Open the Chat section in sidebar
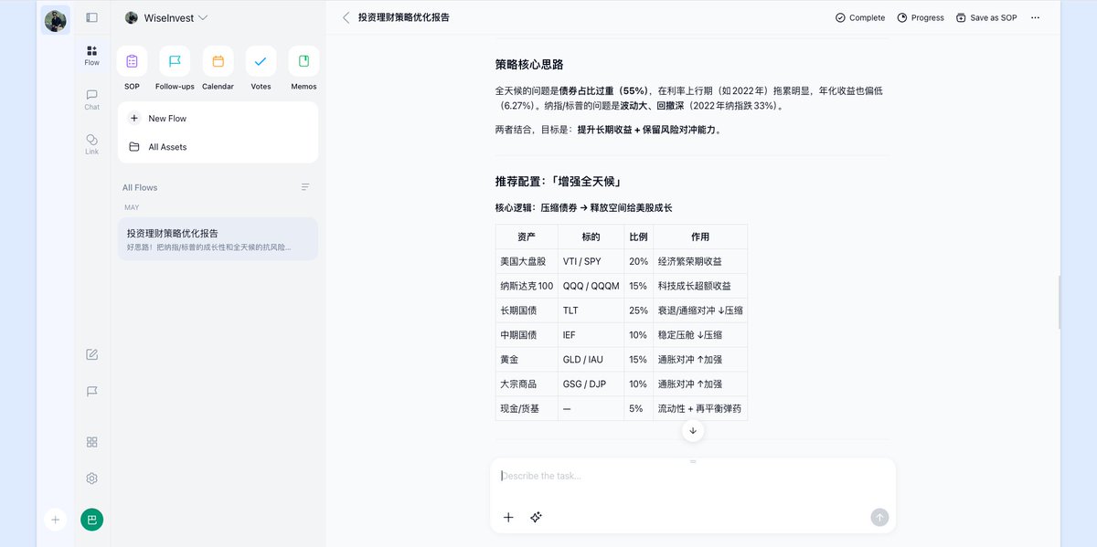 (x=91, y=100)
